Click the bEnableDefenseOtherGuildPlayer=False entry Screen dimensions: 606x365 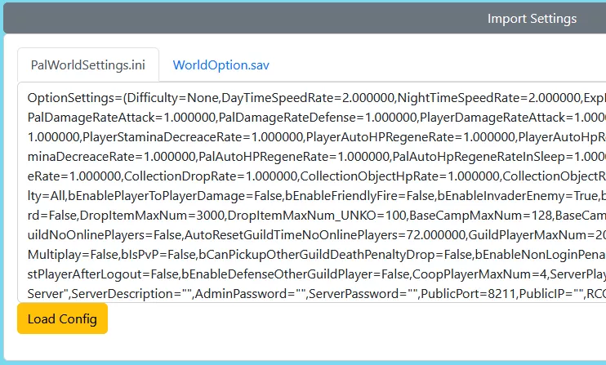coord(296,274)
